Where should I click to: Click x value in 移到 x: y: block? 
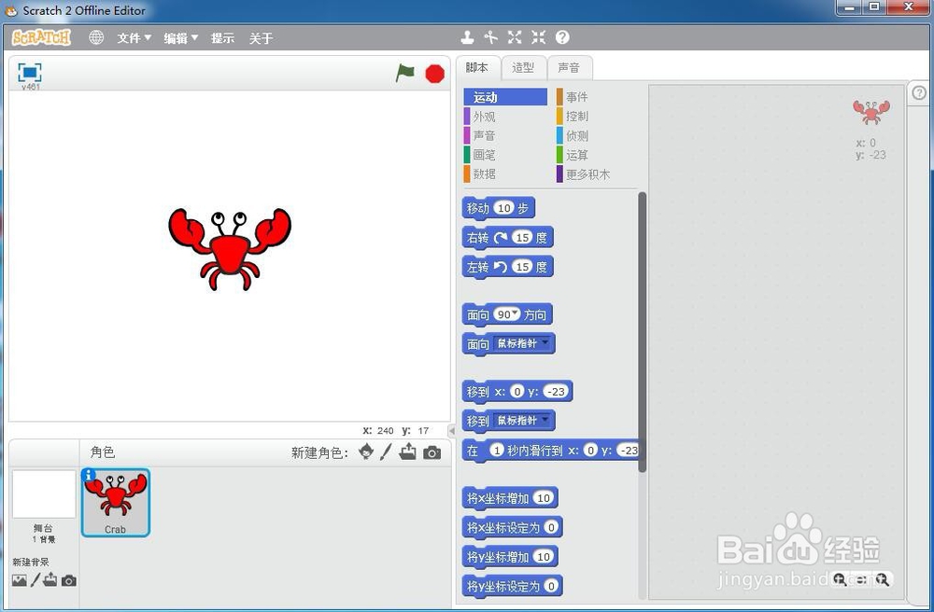(x=517, y=391)
